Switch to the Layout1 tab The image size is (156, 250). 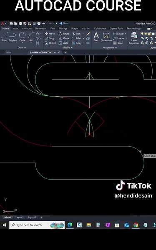(20, 217)
